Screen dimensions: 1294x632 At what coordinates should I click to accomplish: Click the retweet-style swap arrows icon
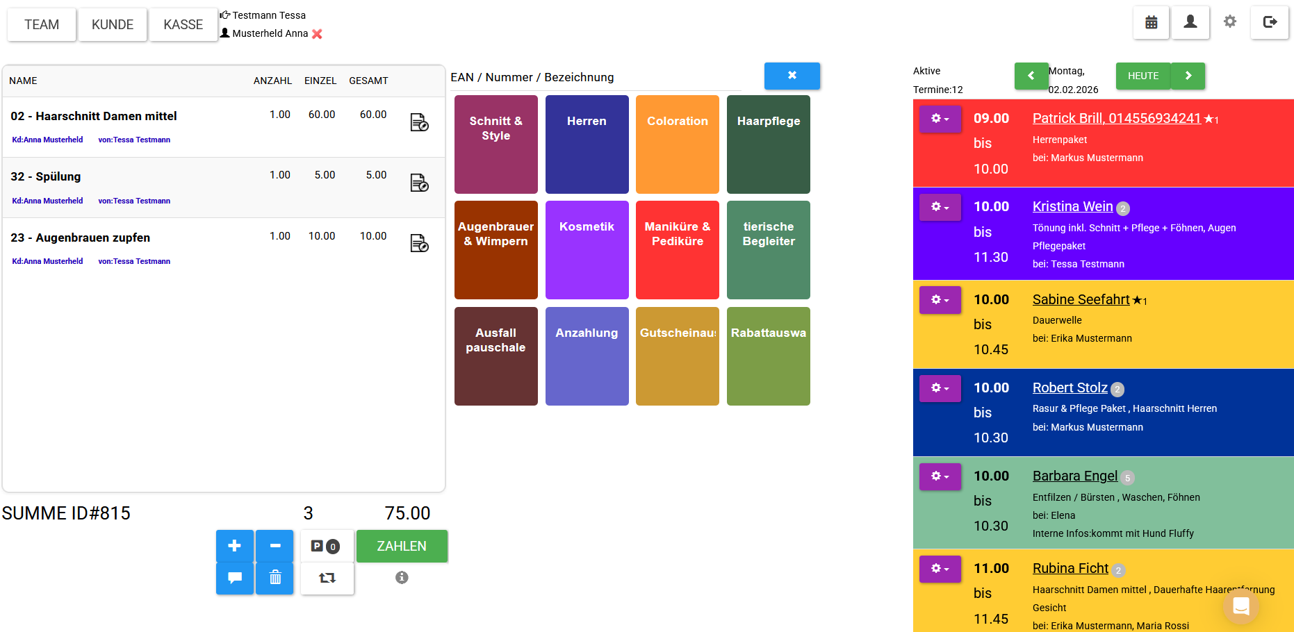click(x=327, y=578)
